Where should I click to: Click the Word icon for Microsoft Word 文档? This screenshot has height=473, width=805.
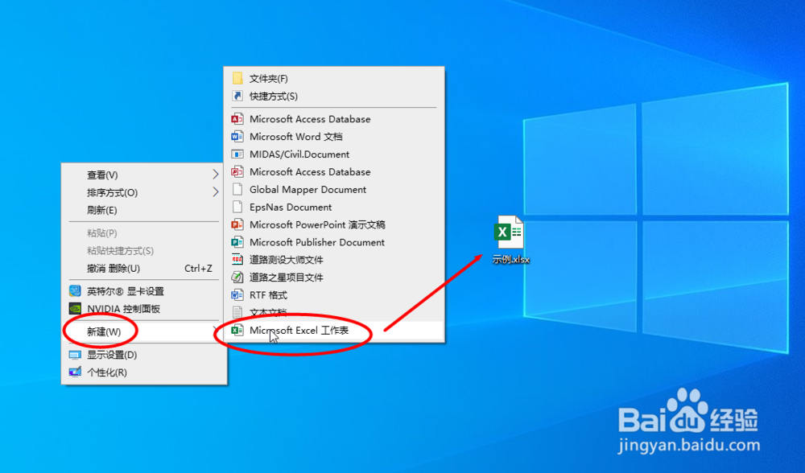[237, 137]
